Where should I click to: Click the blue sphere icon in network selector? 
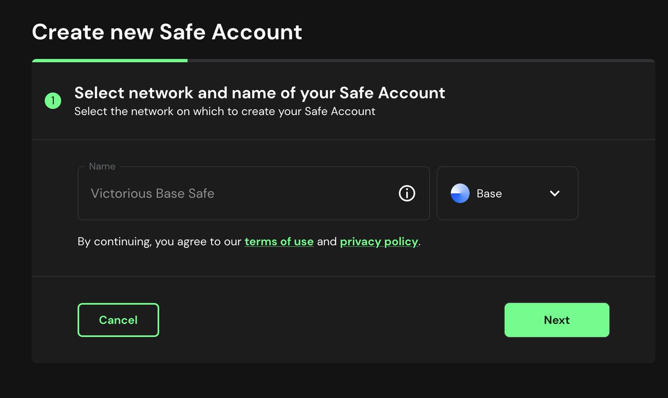[x=459, y=193]
